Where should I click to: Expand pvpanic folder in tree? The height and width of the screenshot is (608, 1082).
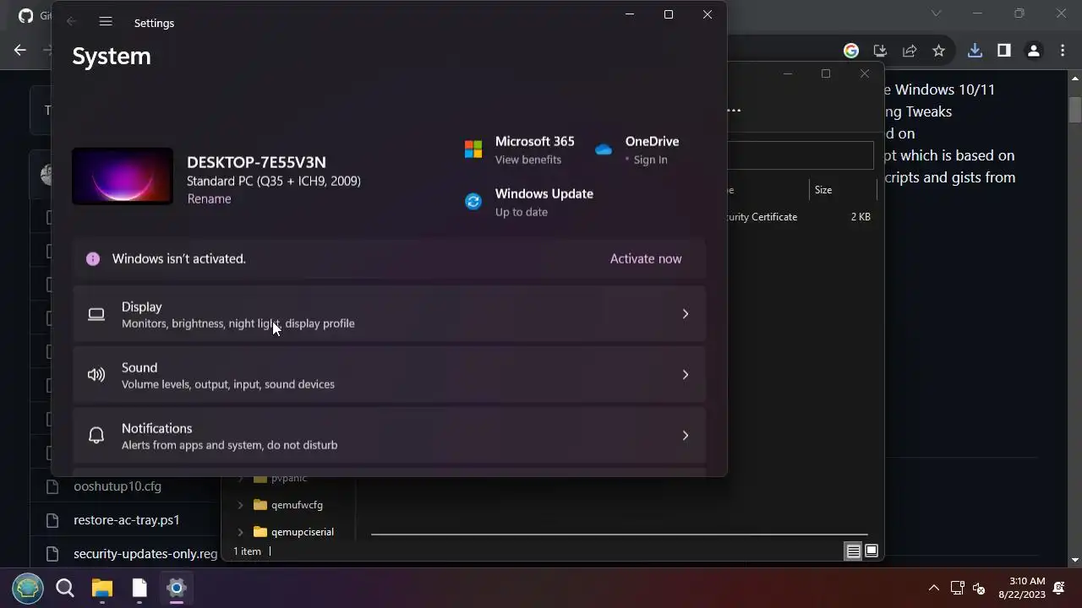[x=240, y=478]
